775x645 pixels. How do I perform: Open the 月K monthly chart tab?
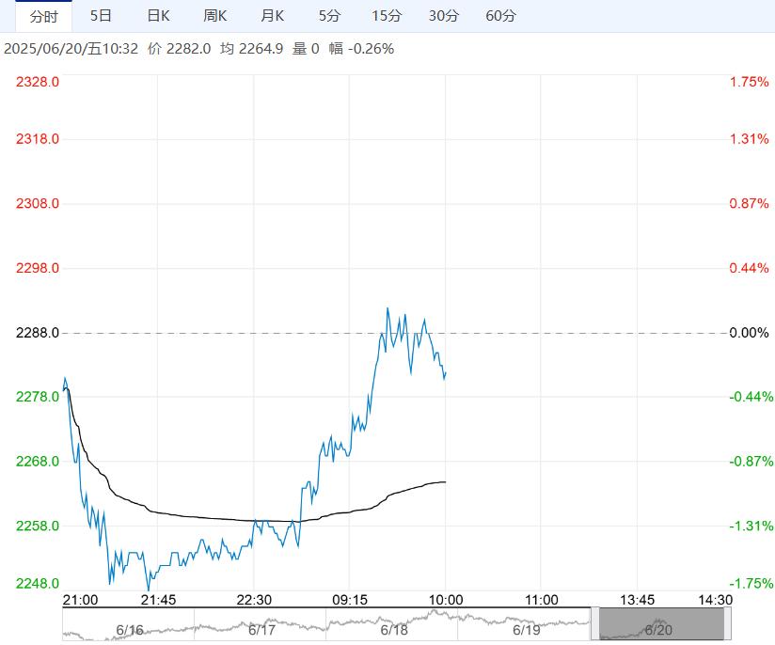pos(273,16)
